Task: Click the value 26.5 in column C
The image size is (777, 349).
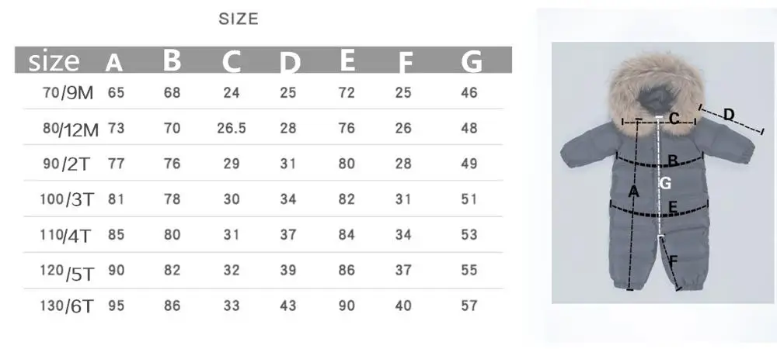Action: click(232, 128)
